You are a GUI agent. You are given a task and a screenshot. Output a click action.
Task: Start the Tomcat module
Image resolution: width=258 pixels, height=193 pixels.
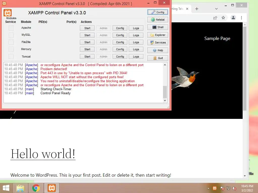87,57
